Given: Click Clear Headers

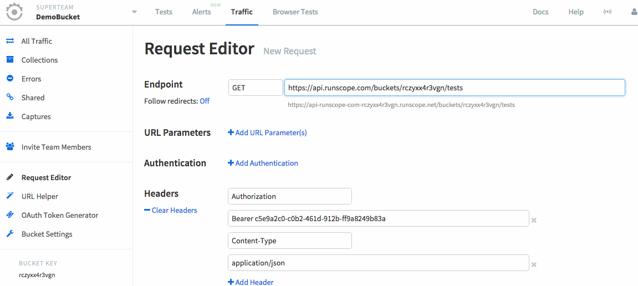Looking at the screenshot, I should 171,210.
